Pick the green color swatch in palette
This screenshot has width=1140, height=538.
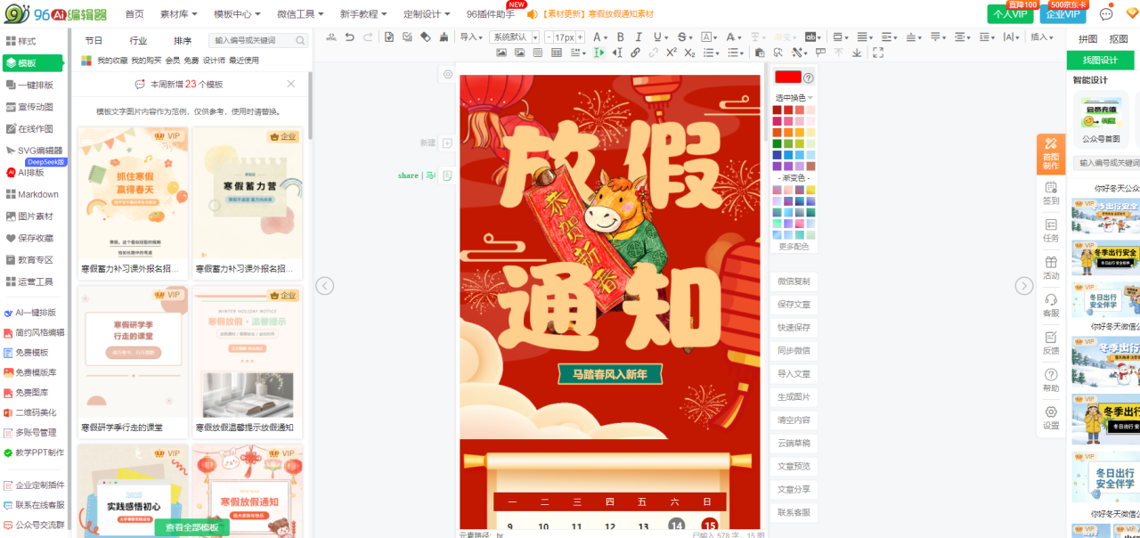778,143
